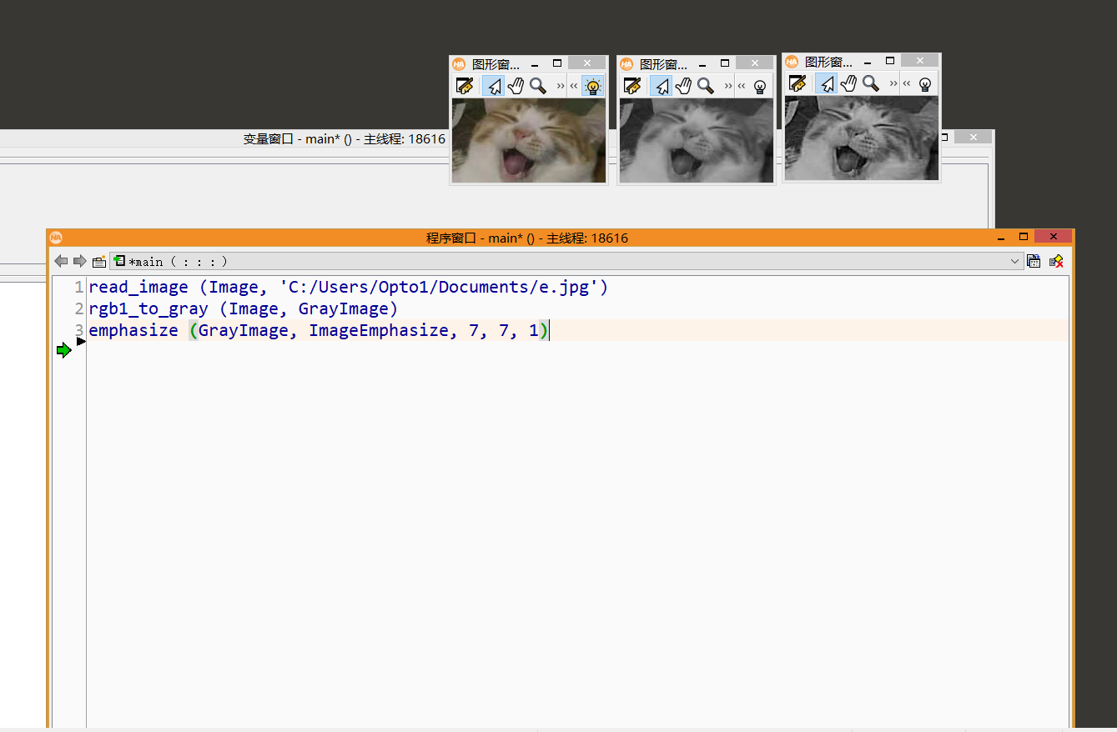Select the hand pan tool in color image window

pyautogui.click(x=516, y=86)
